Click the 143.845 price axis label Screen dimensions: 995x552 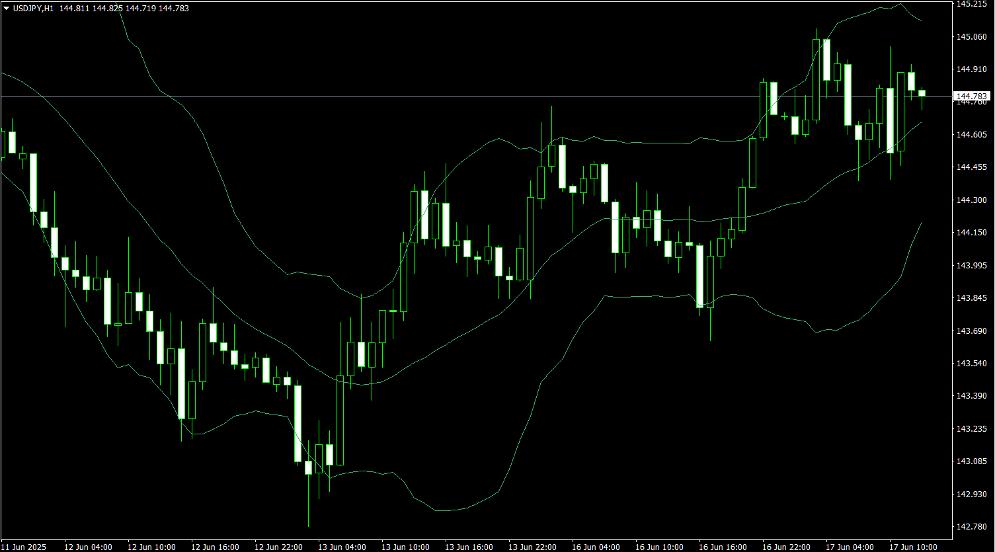click(971, 298)
